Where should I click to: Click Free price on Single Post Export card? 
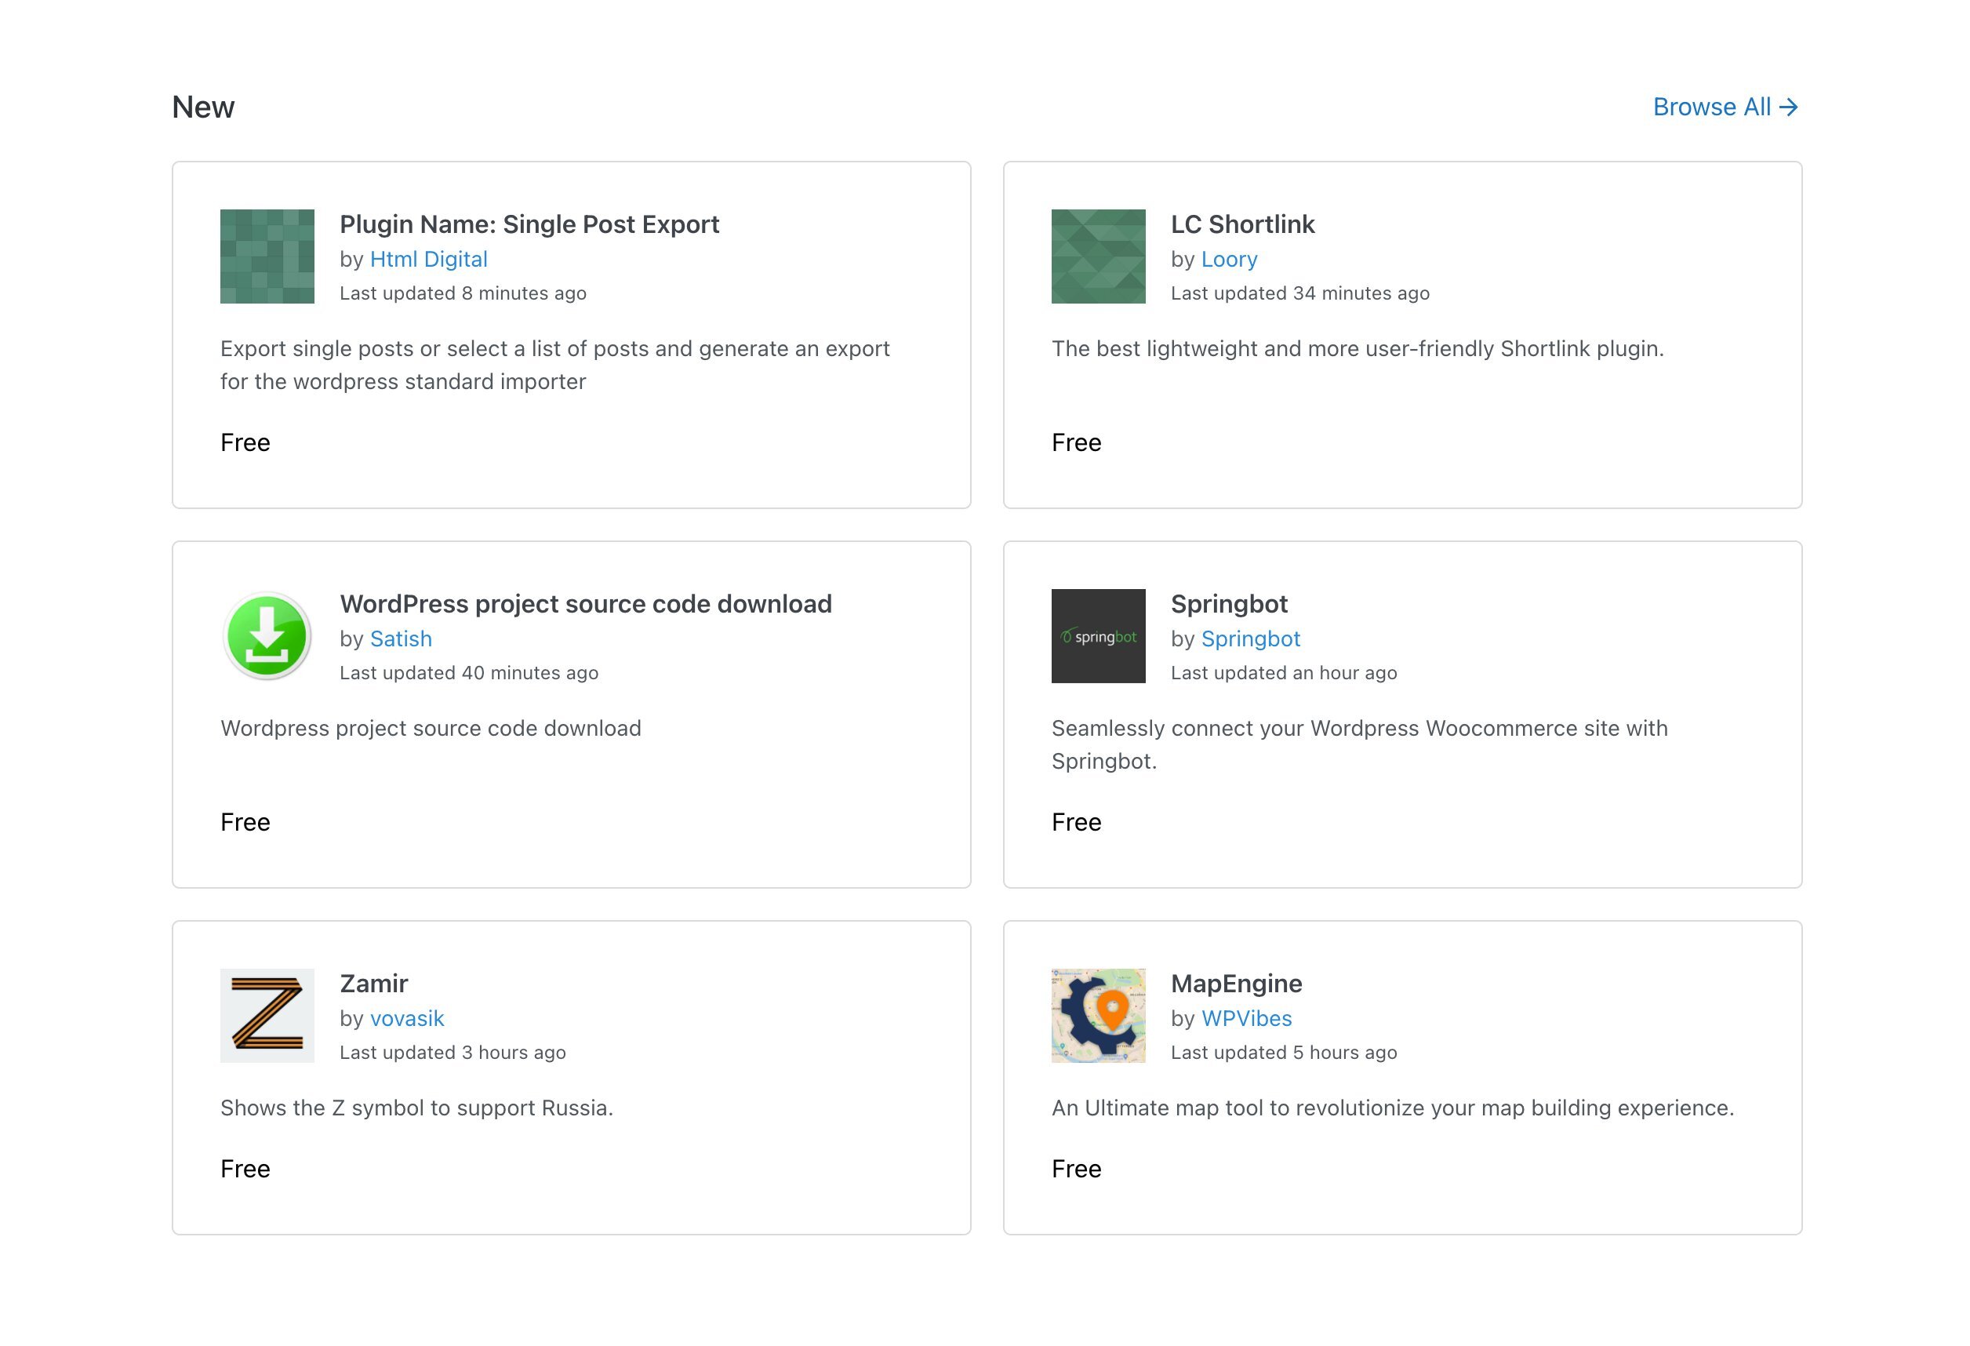(x=245, y=442)
